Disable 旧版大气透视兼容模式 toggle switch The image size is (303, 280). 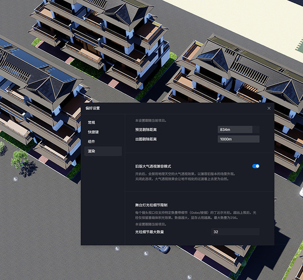pyautogui.click(x=256, y=166)
